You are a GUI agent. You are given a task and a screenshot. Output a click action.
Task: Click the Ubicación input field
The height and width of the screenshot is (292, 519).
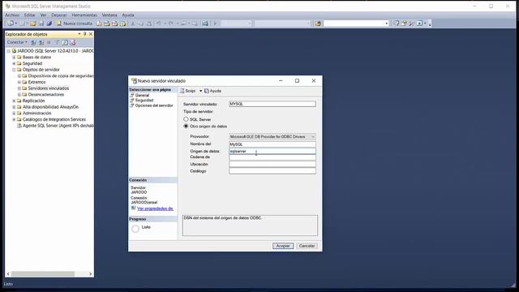click(272, 164)
